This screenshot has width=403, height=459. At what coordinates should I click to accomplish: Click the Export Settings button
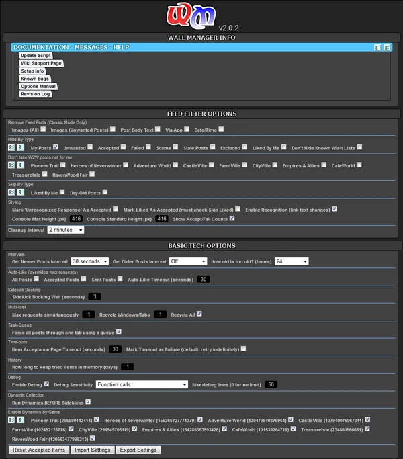tap(138, 450)
